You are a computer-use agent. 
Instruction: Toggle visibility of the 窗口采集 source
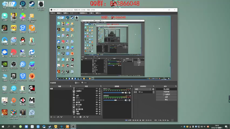pos(97,105)
